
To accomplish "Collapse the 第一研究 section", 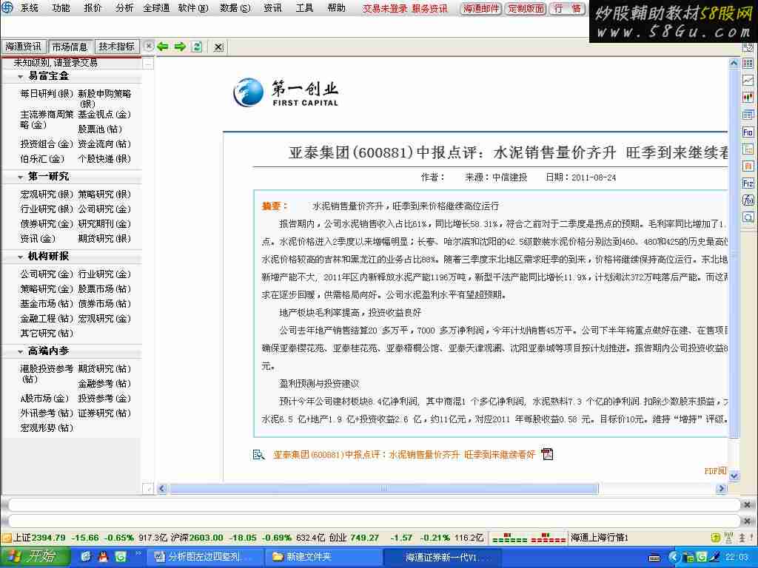I will point(20,177).
